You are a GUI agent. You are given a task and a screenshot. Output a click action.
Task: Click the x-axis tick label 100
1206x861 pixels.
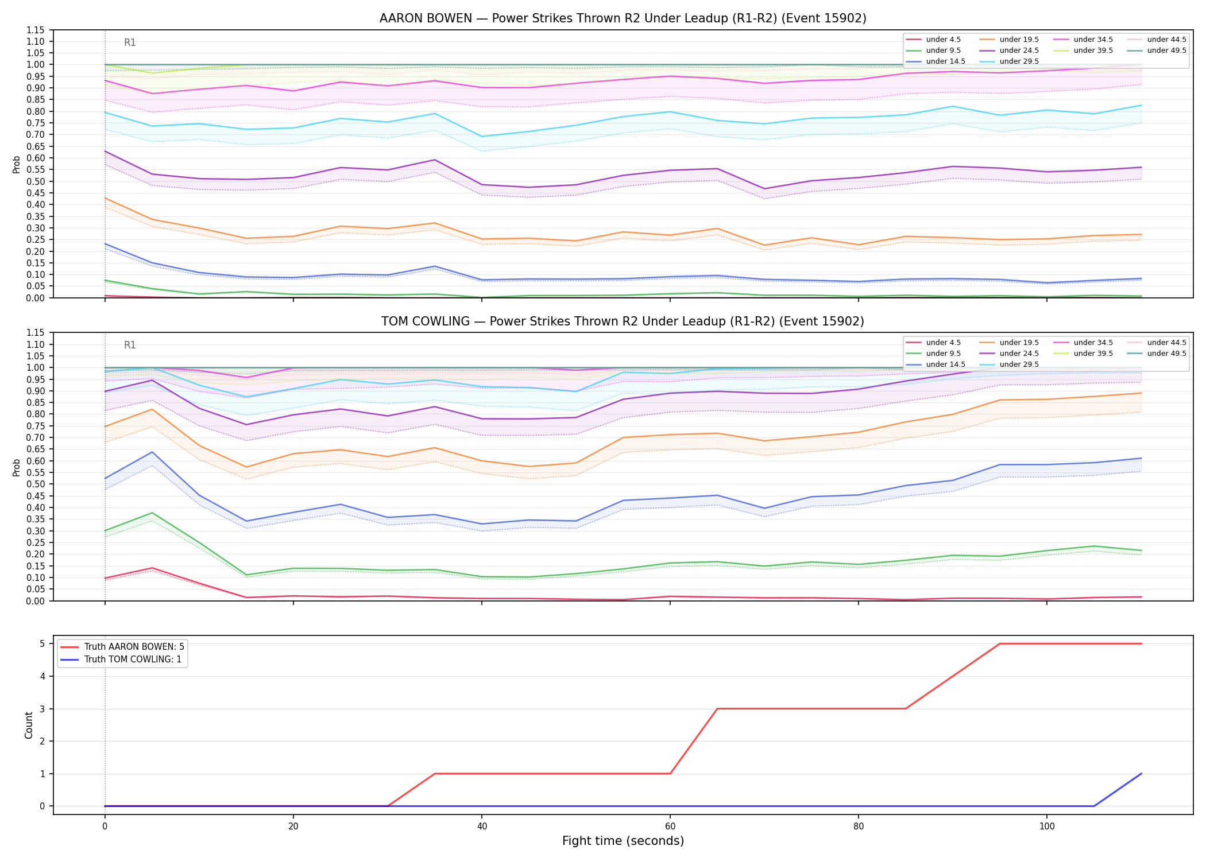pos(1047,827)
